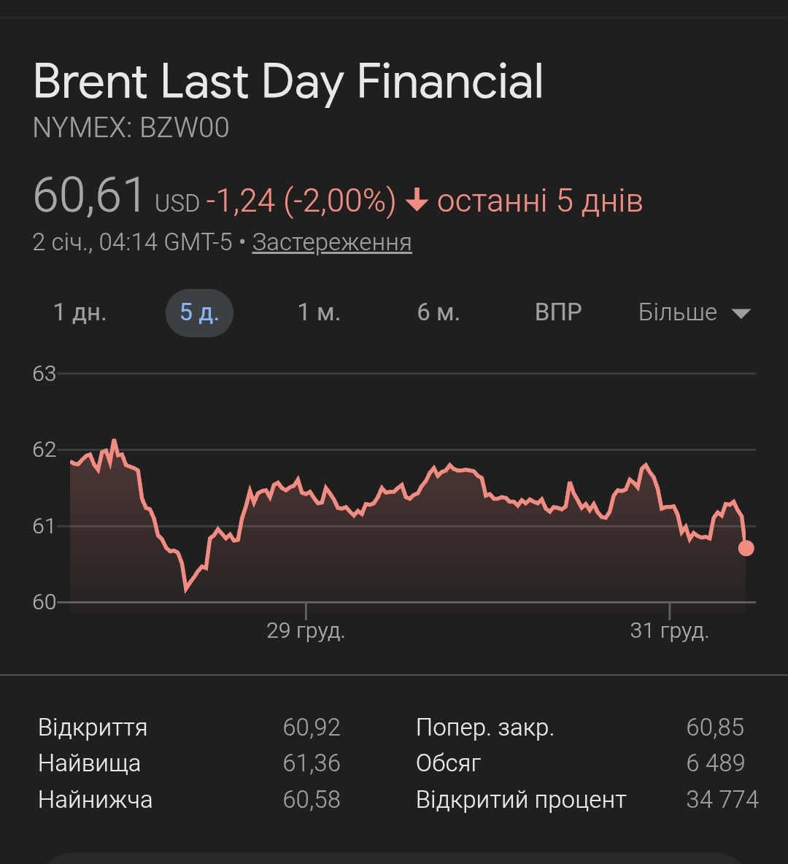Click the red downward trend arrow icon
This screenshot has width=788, height=864.
(x=416, y=201)
